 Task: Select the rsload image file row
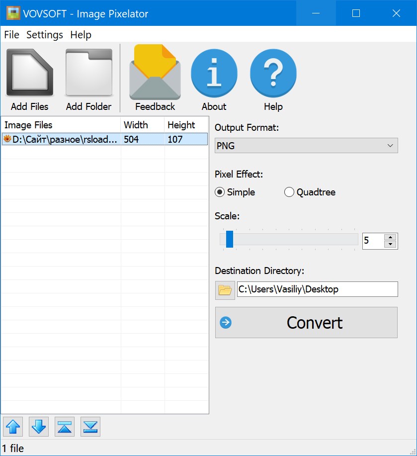pos(104,139)
